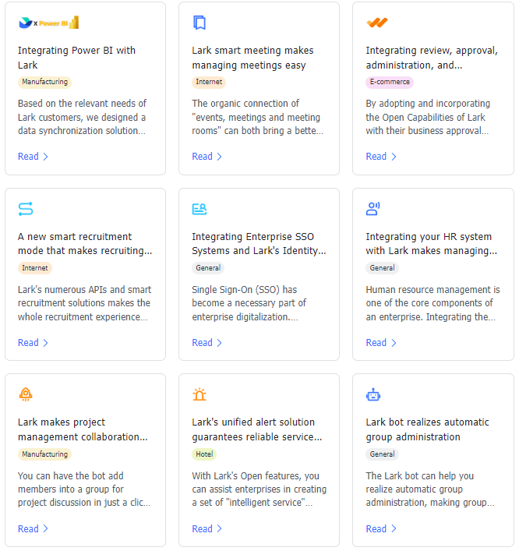Click the project management rocket icon
This screenshot has width=519, height=551.
tap(26, 394)
